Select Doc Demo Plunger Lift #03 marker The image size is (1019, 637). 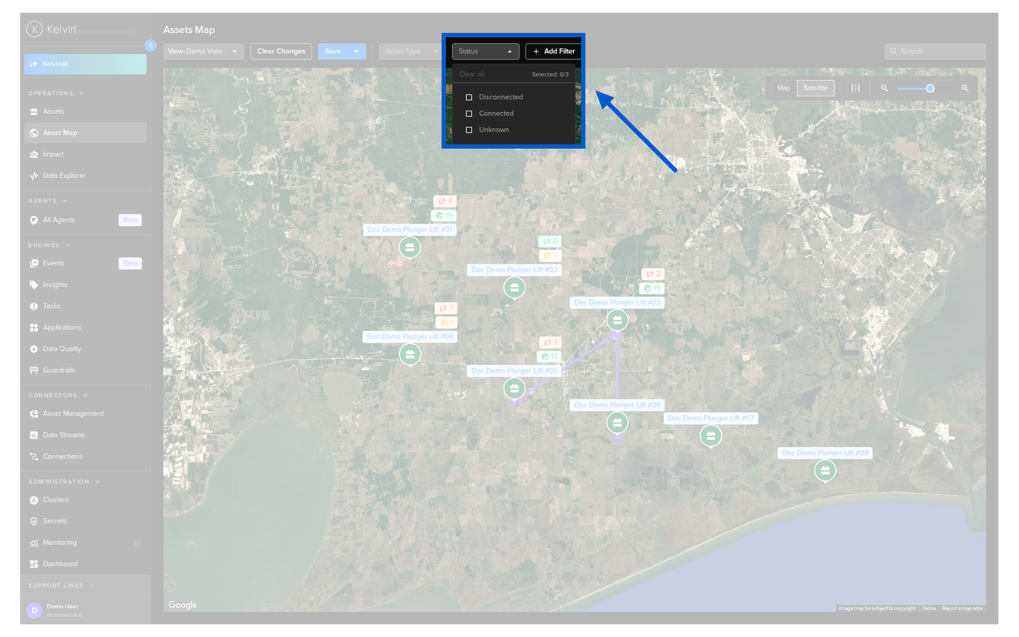click(617, 320)
